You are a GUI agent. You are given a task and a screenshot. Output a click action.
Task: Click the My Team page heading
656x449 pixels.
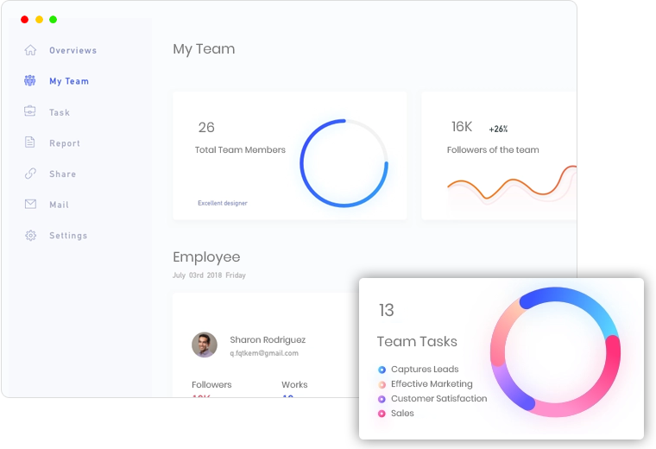[205, 49]
